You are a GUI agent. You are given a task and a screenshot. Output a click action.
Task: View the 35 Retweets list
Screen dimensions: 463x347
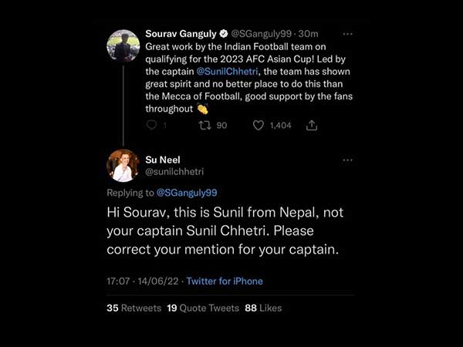coord(134,308)
